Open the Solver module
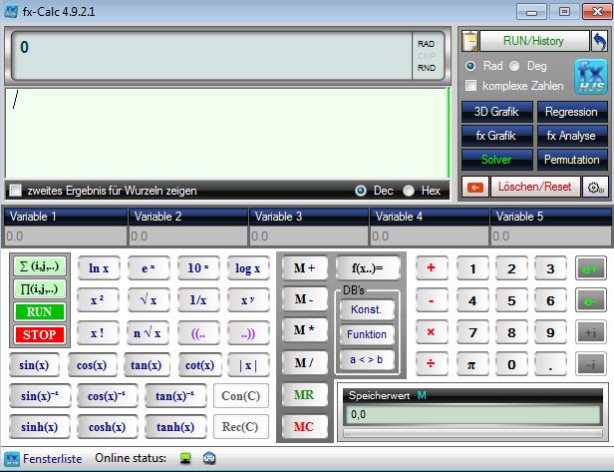The image size is (614, 472). click(496, 160)
